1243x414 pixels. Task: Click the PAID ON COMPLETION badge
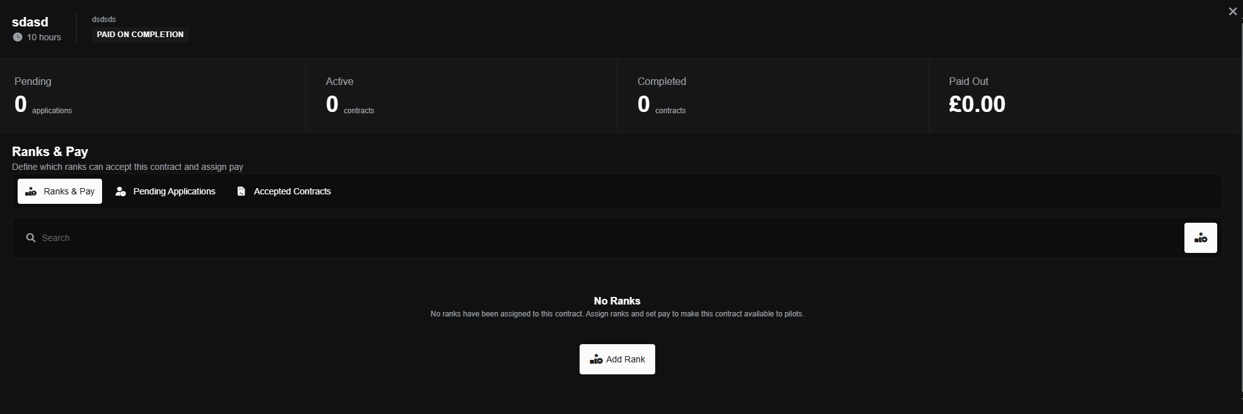tap(140, 35)
